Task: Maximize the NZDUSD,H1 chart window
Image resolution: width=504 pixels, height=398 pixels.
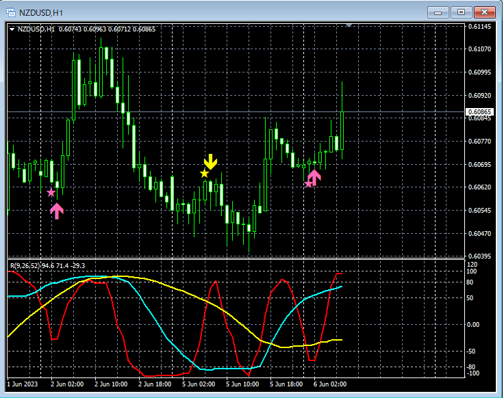Action: 461,12
